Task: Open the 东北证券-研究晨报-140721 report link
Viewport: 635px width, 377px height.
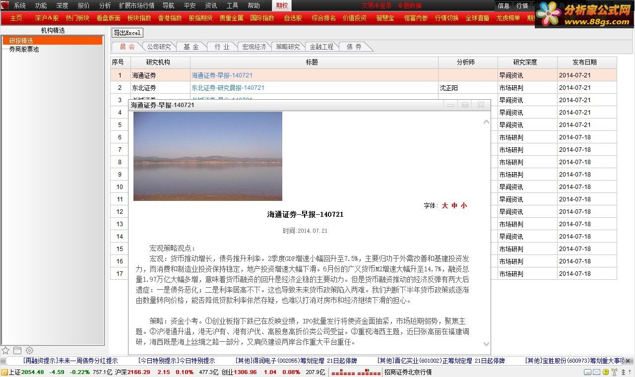Action: tap(228, 88)
